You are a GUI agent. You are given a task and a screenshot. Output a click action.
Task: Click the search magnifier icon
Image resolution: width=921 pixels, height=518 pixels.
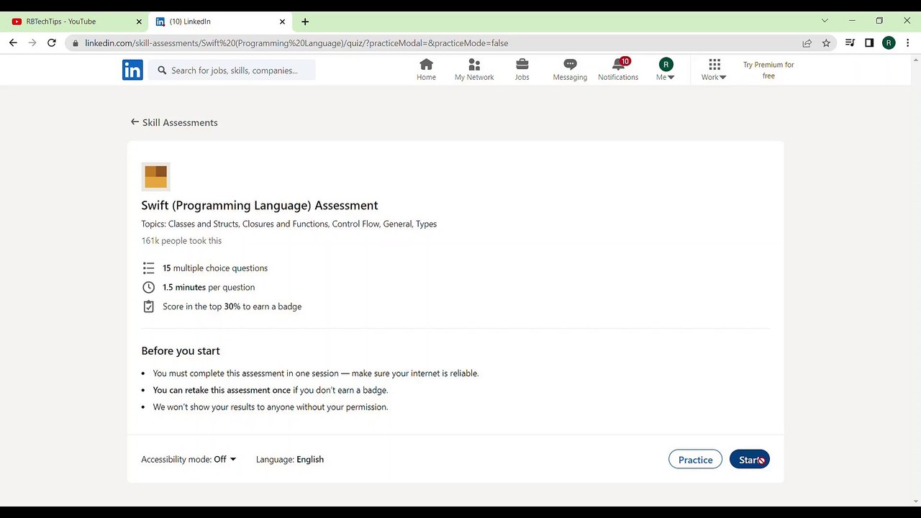point(162,71)
